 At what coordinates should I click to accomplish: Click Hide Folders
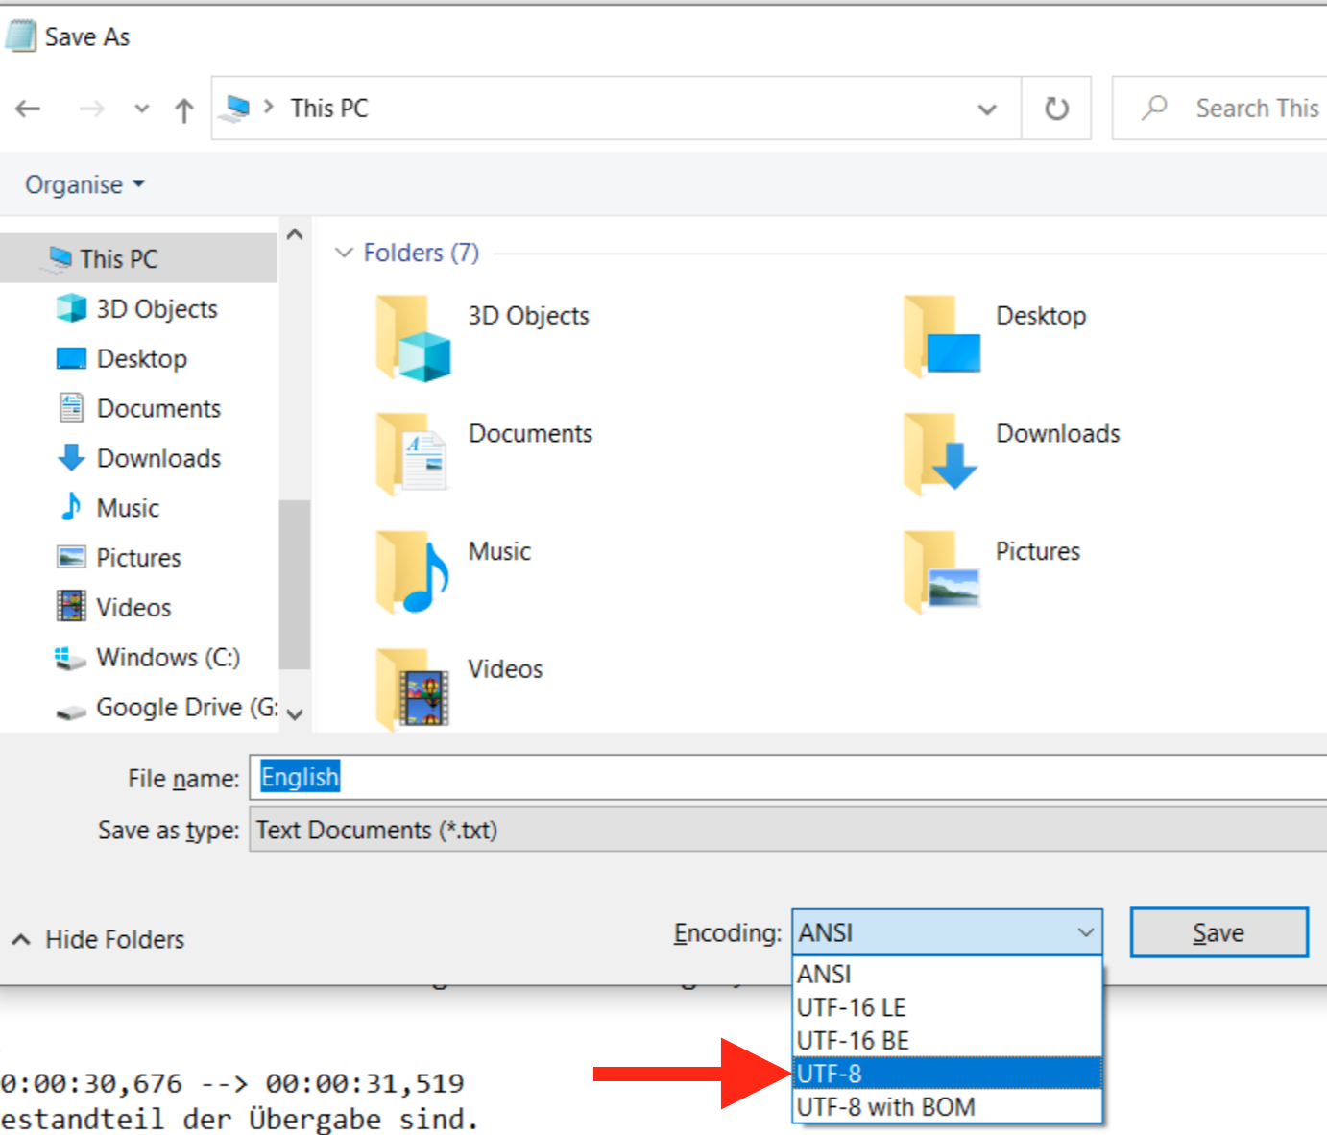click(x=99, y=939)
